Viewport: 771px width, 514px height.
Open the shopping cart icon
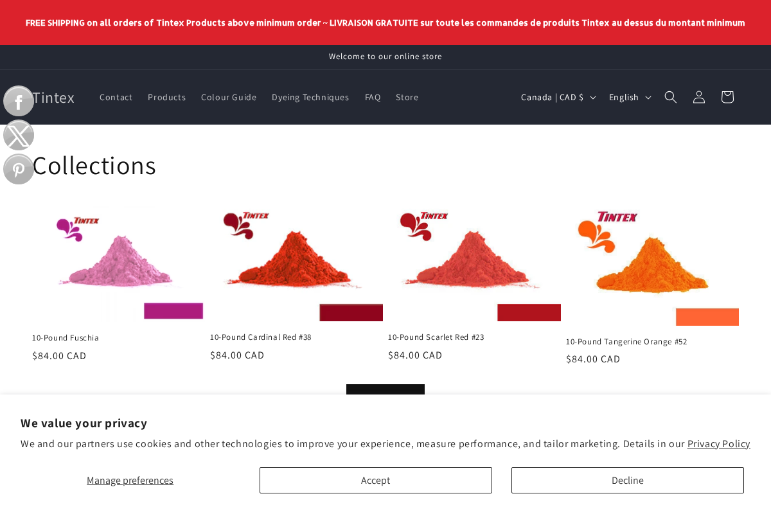click(x=727, y=97)
